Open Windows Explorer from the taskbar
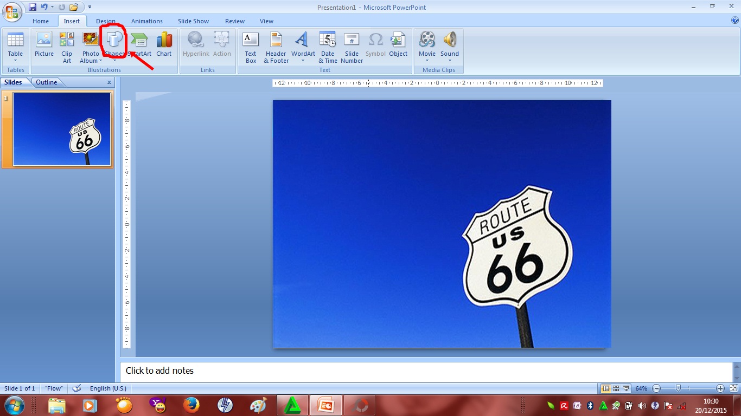The image size is (741, 416). pos(57,405)
